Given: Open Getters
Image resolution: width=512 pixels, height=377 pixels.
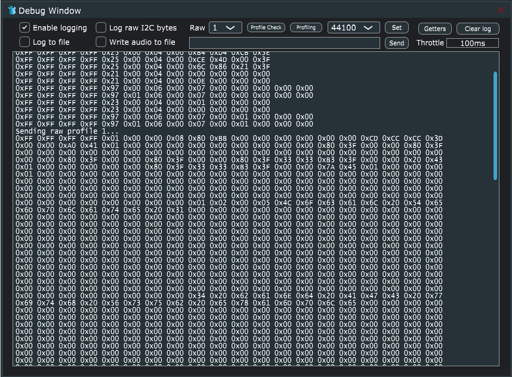Looking at the screenshot, I should pyautogui.click(x=434, y=29).
